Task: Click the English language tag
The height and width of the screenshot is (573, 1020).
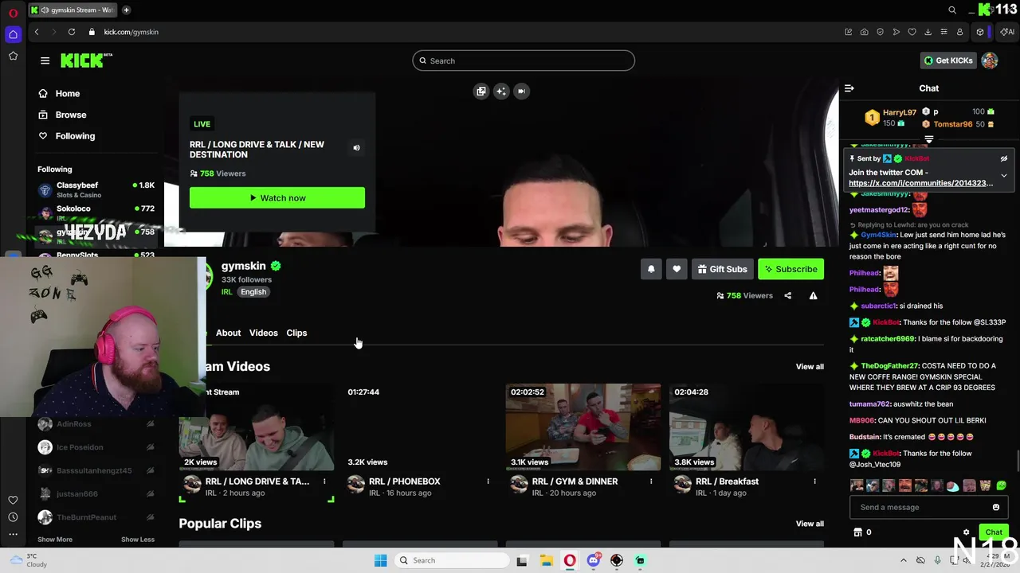Action: [x=253, y=292]
